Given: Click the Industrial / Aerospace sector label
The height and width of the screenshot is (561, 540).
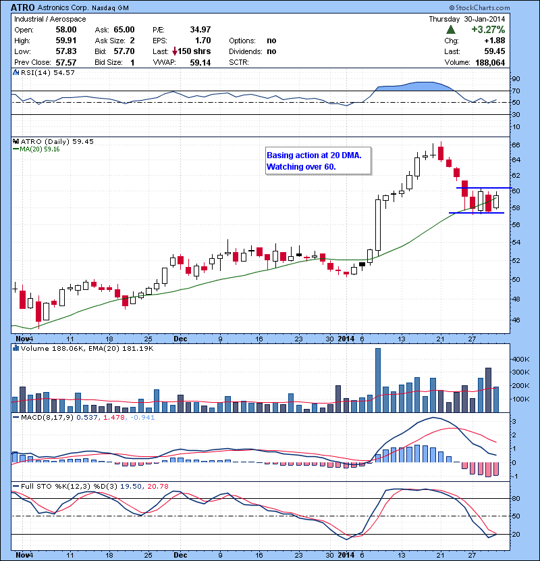Looking at the screenshot, I should click(x=50, y=19).
